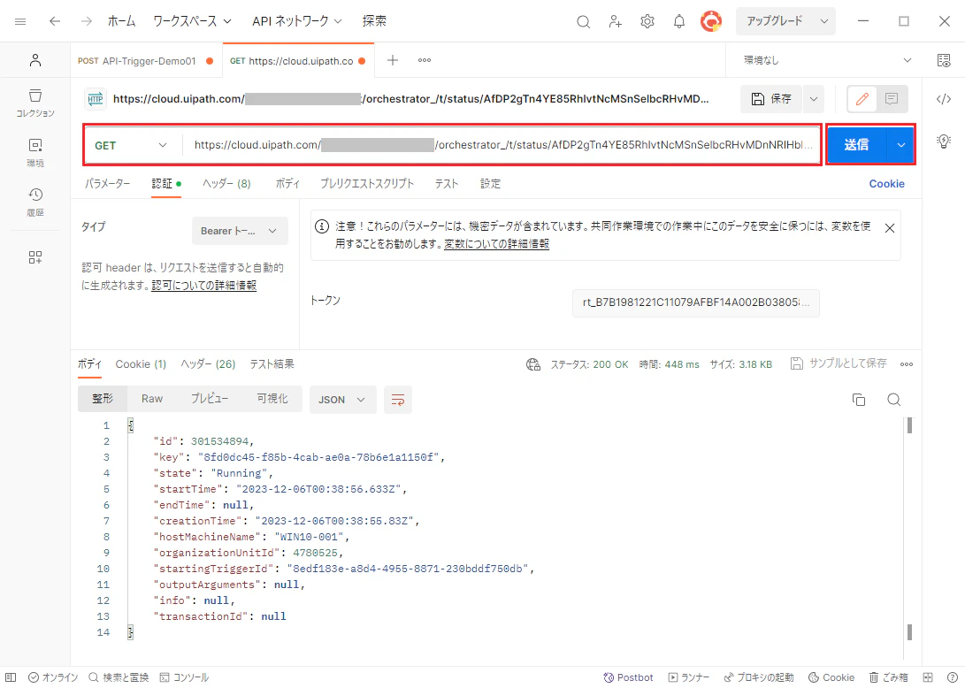Change the Bearer token auth type
Screen dimensions: 965x688
tap(240, 232)
